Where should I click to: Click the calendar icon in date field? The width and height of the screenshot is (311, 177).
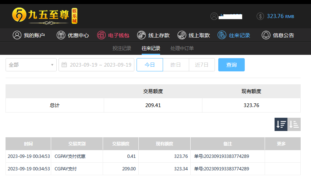point(64,65)
